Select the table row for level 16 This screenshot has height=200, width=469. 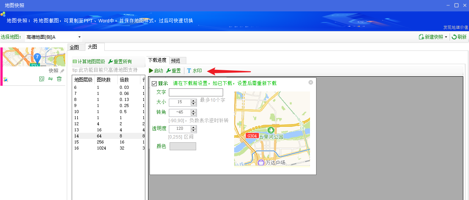(x=109, y=148)
